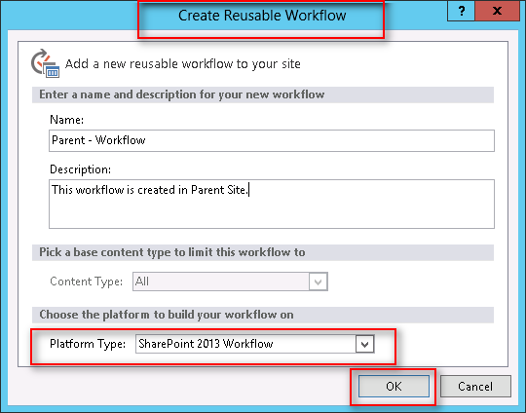Open the dialog help question mark button
Viewport: 526px width, 413px height.
click(462, 11)
